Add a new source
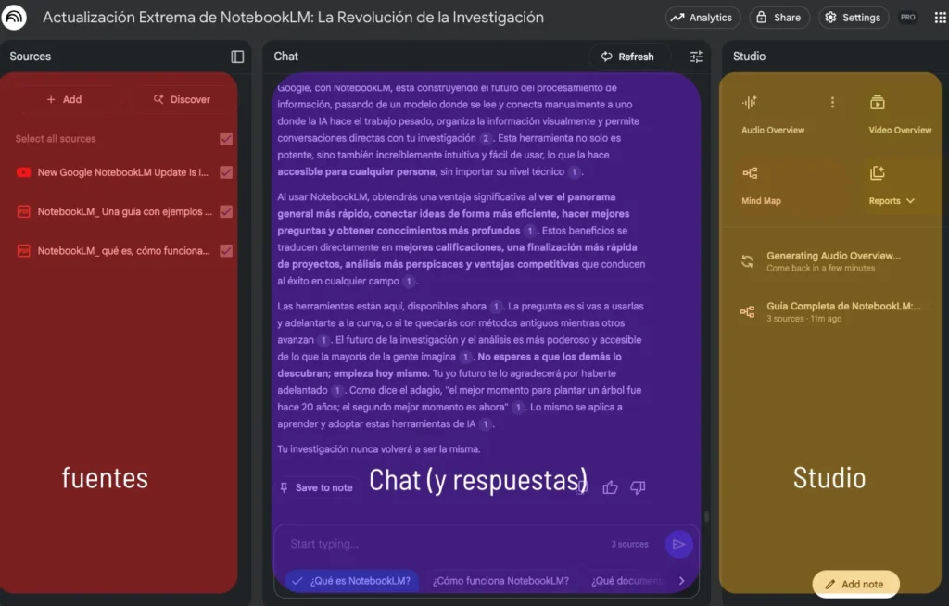The image size is (949, 606). coord(64,99)
